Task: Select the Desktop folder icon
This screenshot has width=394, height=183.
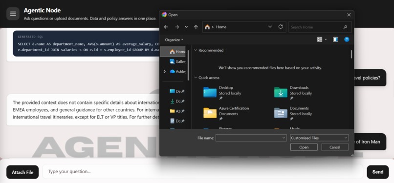Action: pyautogui.click(x=210, y=92)
